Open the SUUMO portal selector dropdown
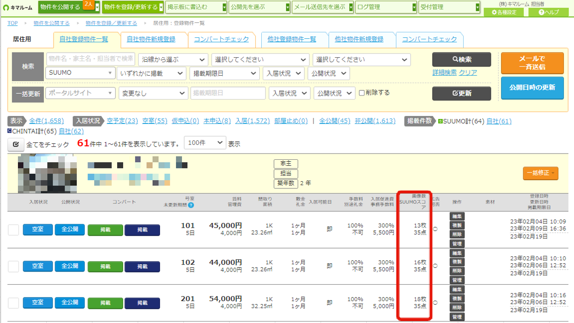Image resolution: width=574 pixels, height=323 pixels. click(80, 73)
